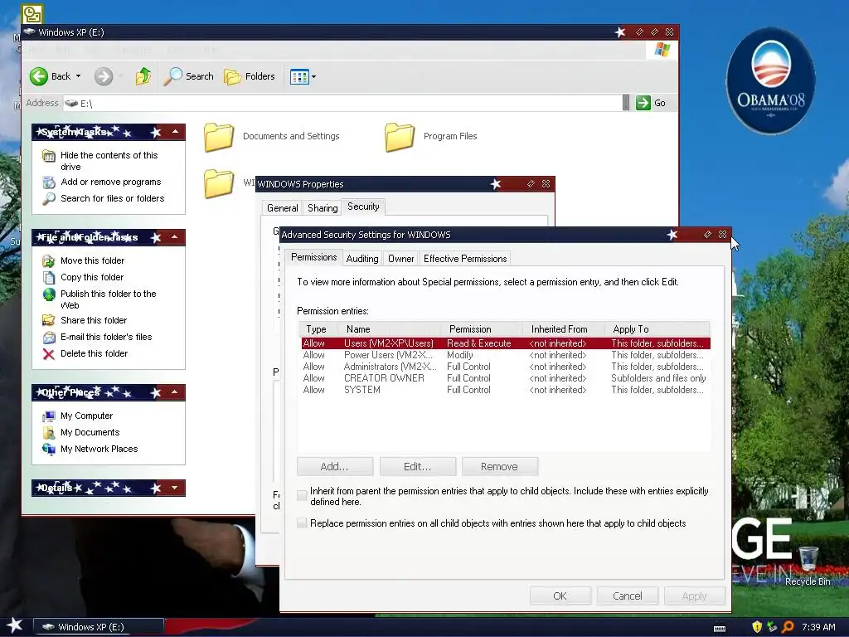Screen dimensions: 849x637
Task: Click Windows XP (E:) taskbar button
Action: [99, 627]
